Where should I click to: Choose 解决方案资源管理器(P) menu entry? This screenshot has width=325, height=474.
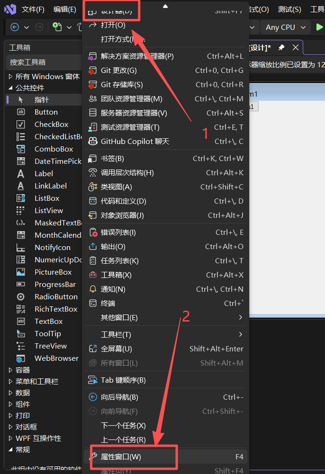(166, 56)
